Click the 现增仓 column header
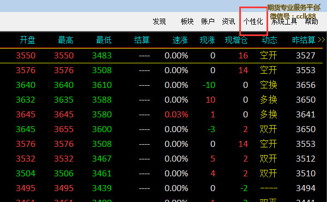Viewport: 327px width, 202px height. coord(236,40)
